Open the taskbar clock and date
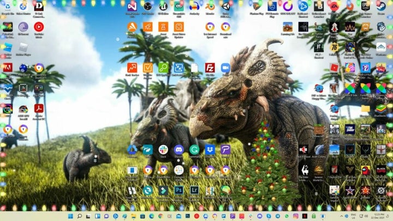 (x=377, y=215)
